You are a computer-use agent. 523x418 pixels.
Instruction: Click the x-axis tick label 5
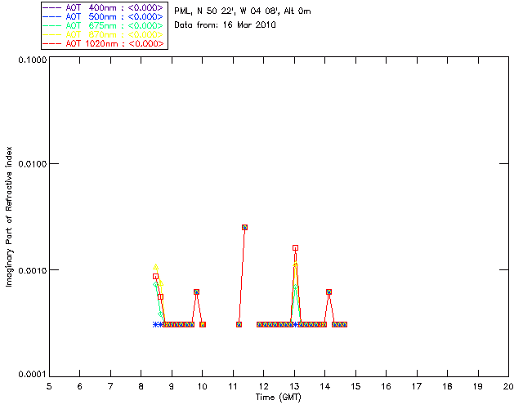point(49,386)
